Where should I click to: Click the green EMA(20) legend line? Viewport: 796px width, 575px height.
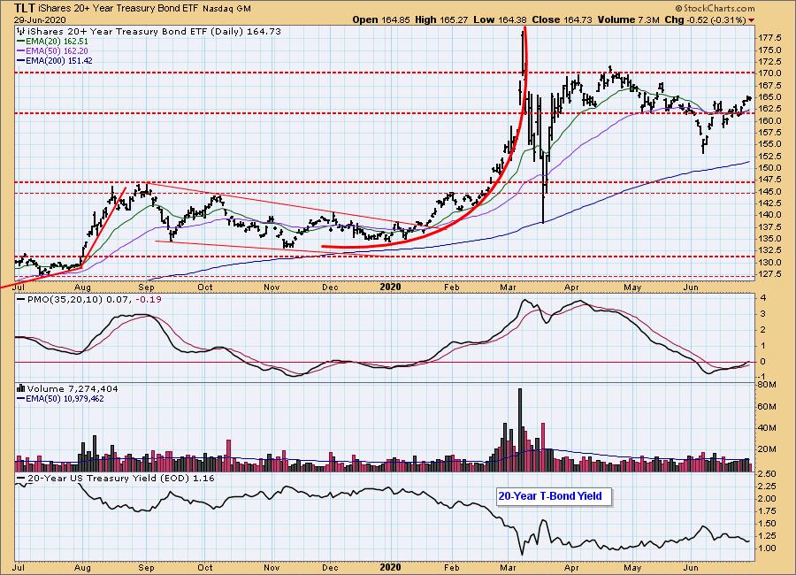(20, 42)
